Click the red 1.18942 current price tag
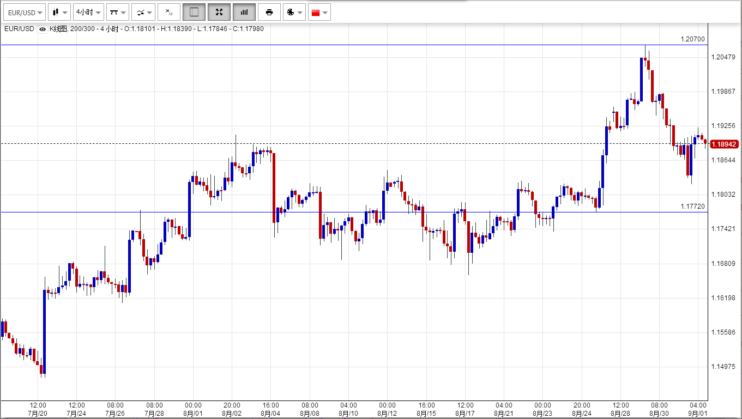Screen dimensions: 742x419 (x=725, y=144)
